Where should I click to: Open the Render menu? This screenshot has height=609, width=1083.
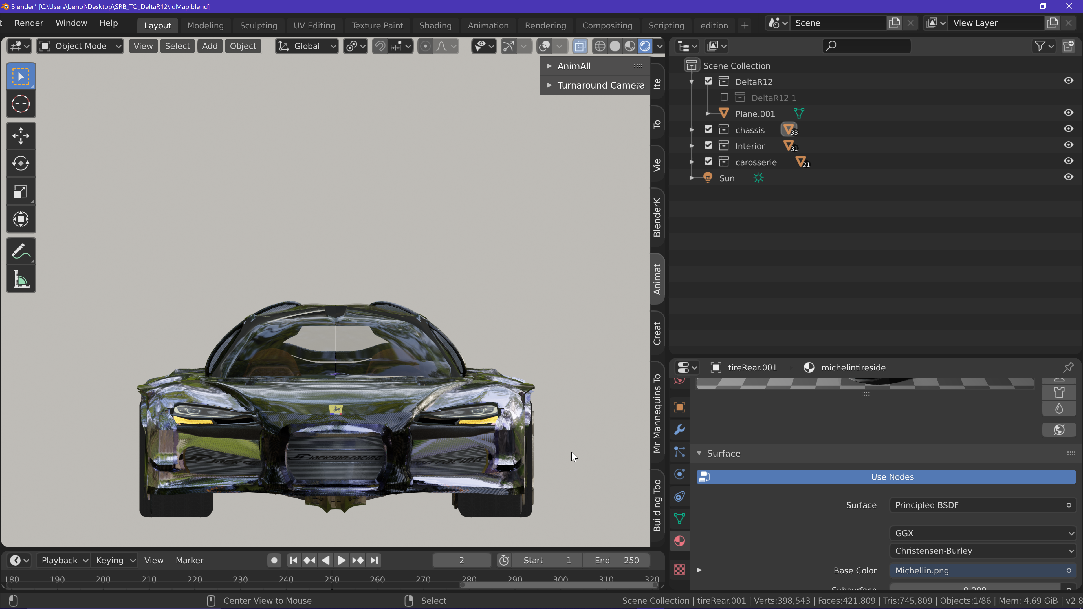coord(28,23)
